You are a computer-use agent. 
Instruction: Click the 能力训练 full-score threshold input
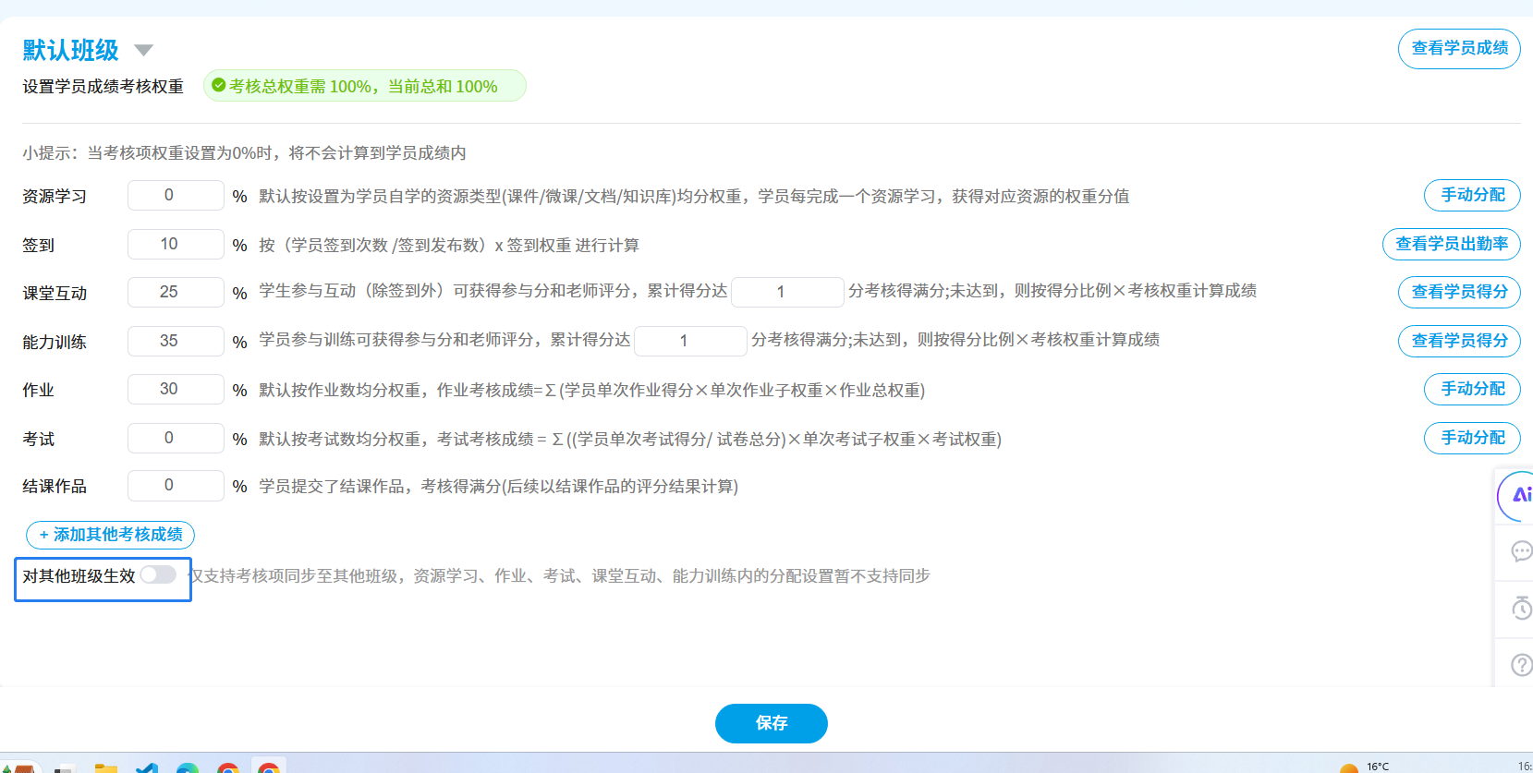[x=690, y=341]
